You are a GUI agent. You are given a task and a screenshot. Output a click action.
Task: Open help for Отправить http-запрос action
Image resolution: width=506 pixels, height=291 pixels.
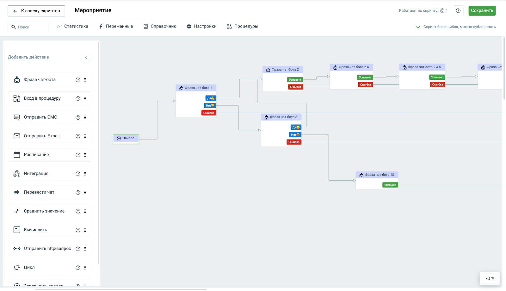(78, 249)
